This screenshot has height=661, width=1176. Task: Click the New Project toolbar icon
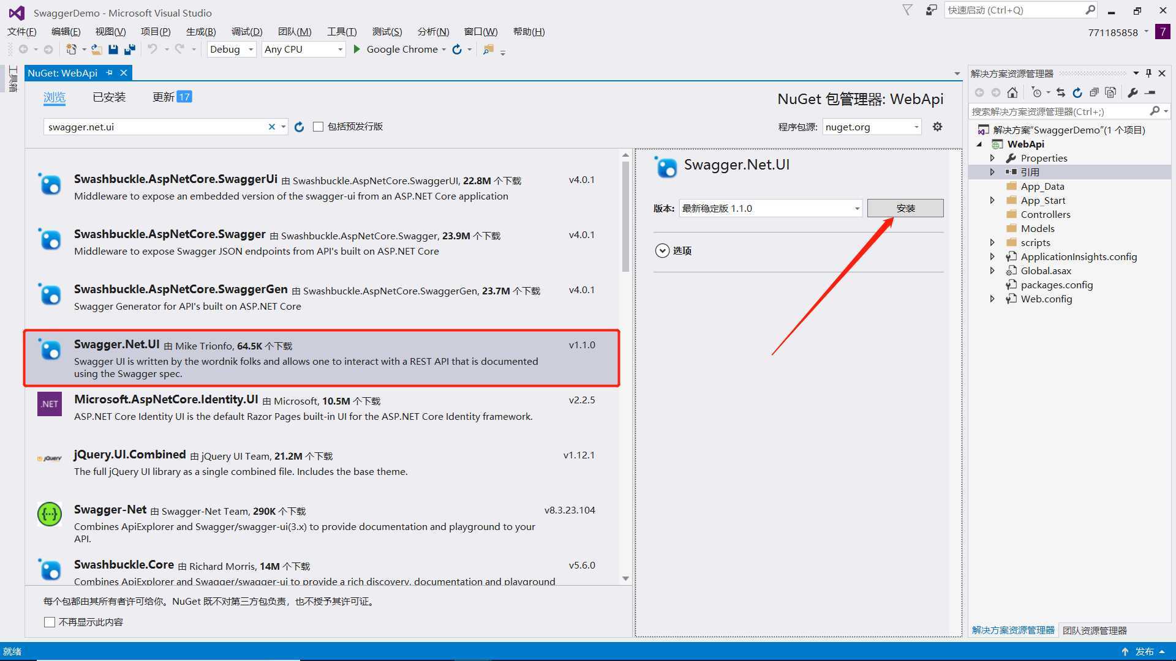point(71,49)
